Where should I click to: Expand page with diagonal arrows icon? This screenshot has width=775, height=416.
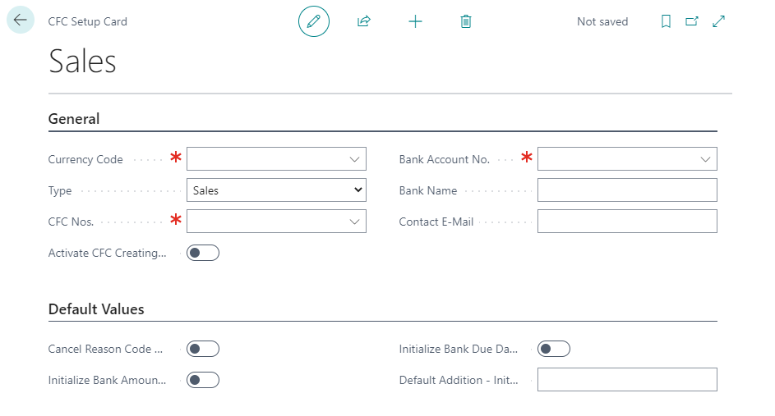[x=719, y=21]
